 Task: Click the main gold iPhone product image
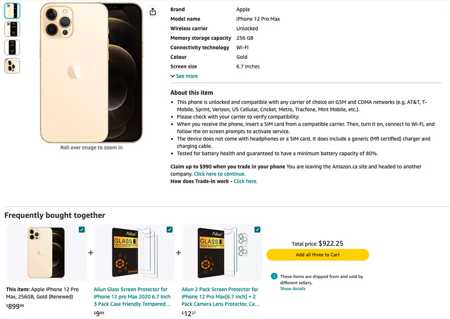tap(91, 72)
